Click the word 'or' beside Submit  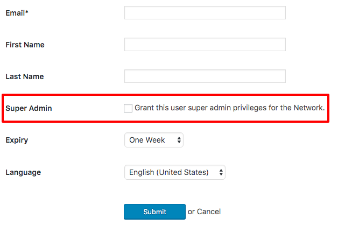click(191, 212)
